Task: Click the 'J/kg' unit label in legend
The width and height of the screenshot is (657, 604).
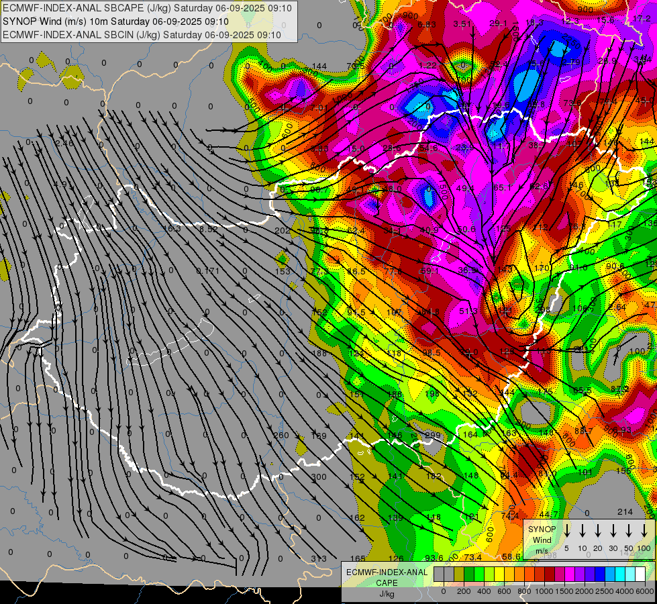Action: pyautogui.click(x=387, y=594)
